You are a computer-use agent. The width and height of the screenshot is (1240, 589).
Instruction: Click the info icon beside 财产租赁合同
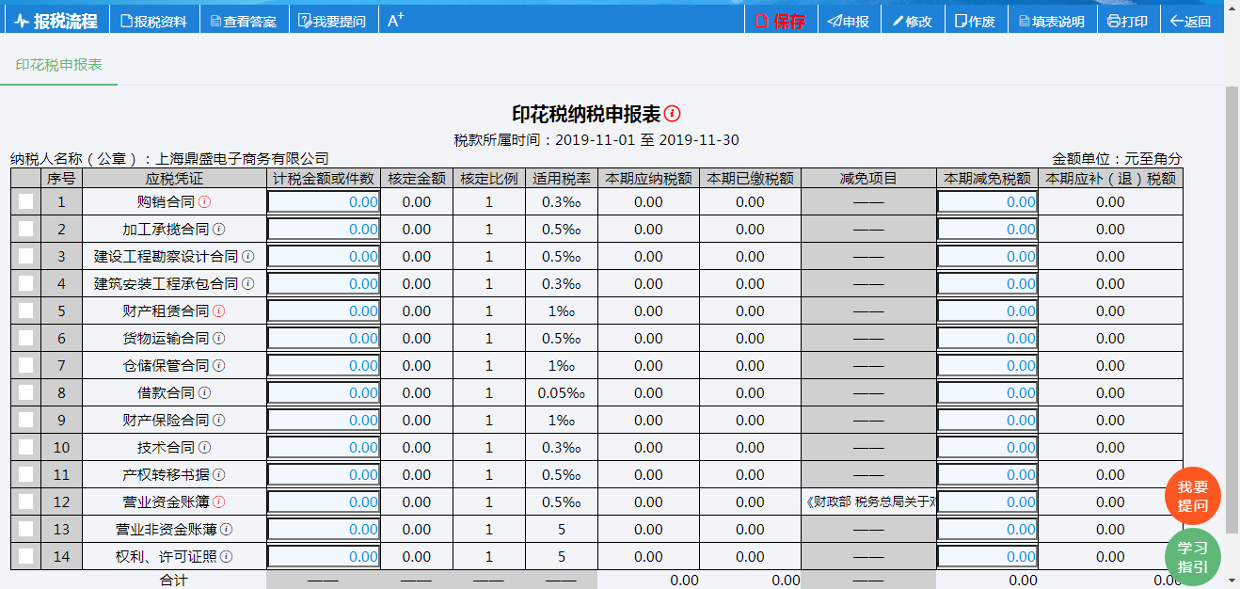tap(218, 310)
